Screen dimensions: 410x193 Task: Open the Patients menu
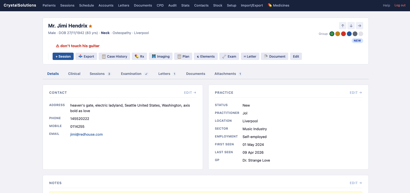tap(49, 5)
